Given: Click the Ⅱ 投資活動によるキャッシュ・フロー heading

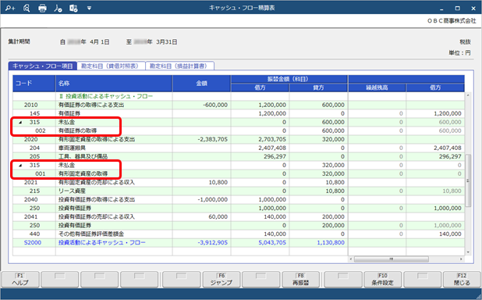Looking at the screenshot, I should [x=106, y=96].
